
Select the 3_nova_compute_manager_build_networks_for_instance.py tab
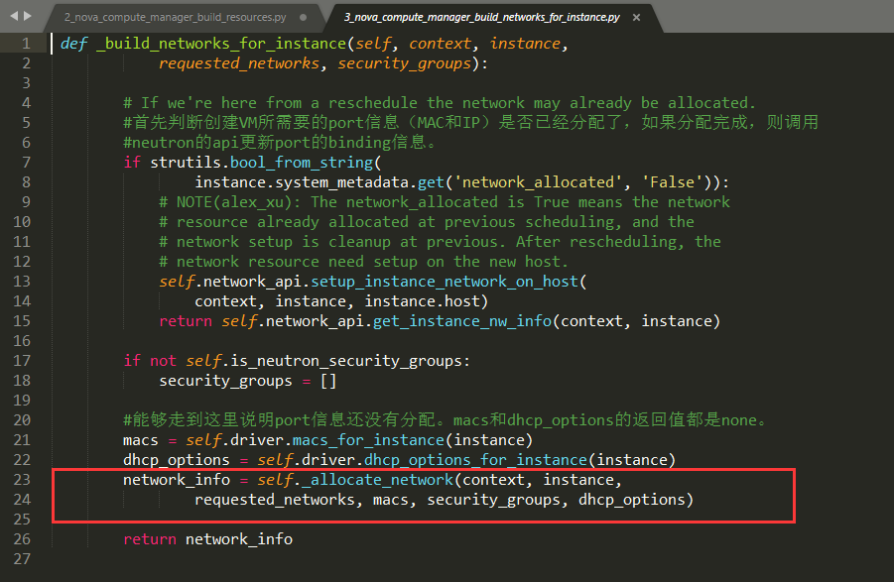482,17
